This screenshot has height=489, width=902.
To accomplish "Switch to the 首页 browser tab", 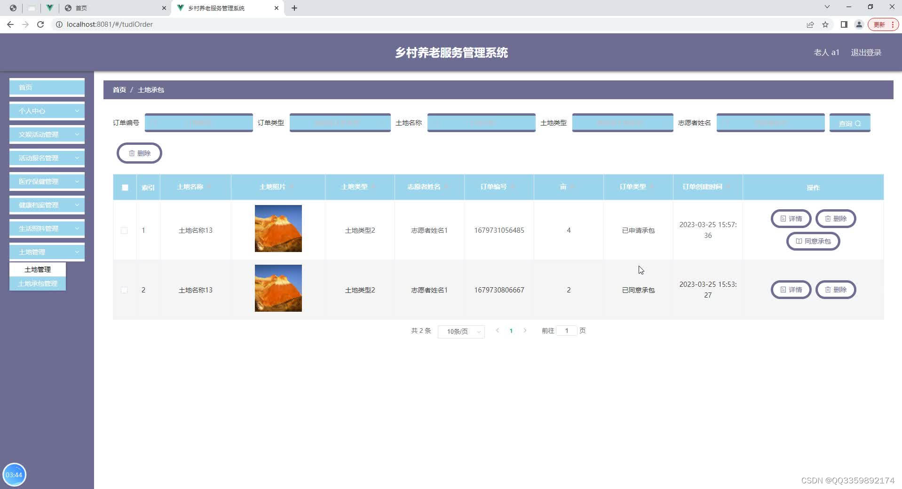I will [x=115, y=8].
